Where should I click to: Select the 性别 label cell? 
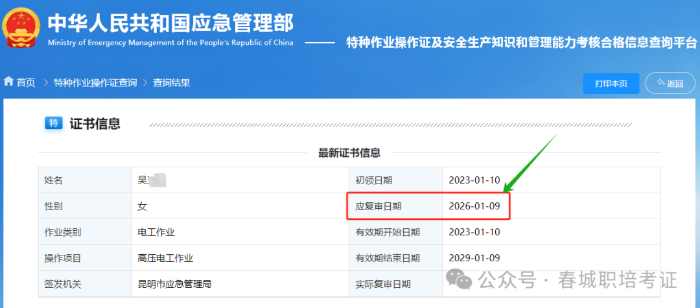click(x=85, y=206)
